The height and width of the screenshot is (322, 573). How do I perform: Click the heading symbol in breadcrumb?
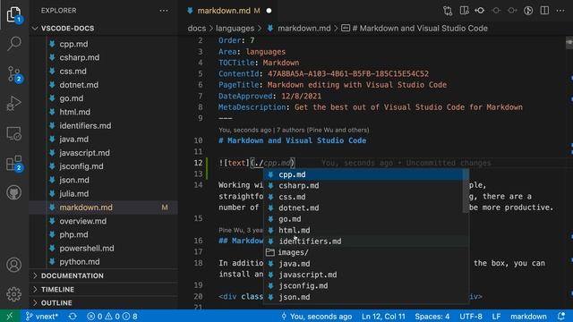415,28
